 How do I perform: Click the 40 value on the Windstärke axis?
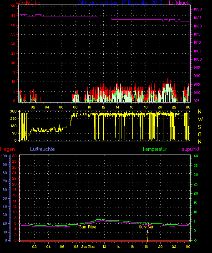pyautogui.click(x=13, y=25)
